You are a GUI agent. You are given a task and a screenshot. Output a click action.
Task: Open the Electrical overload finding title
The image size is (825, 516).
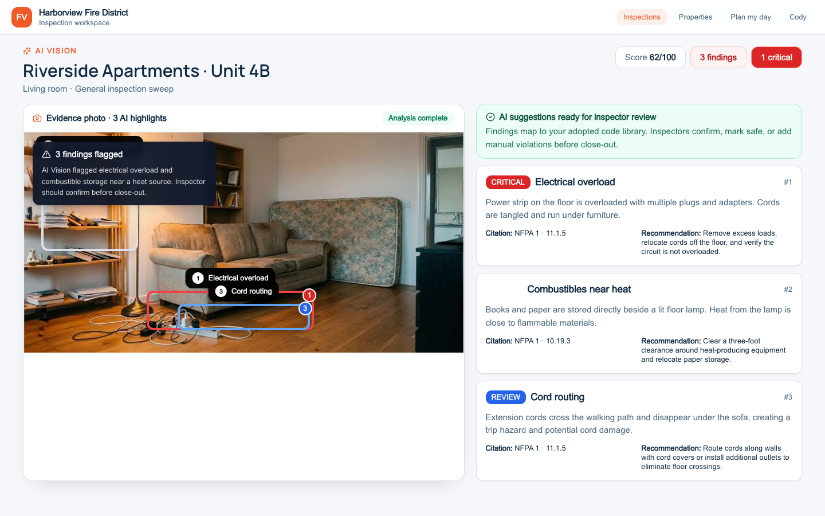(575, 182)
